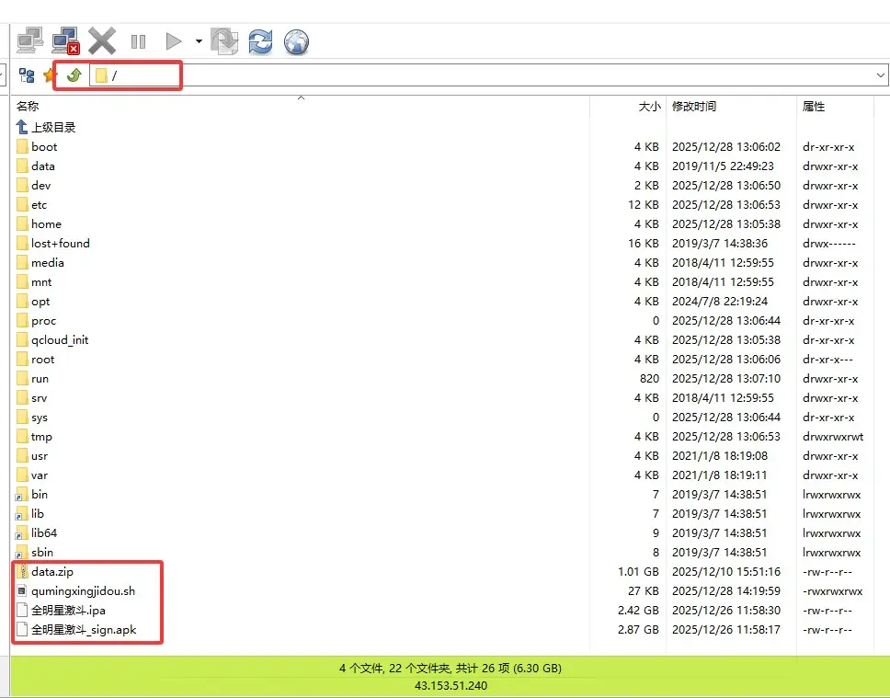The height and width of the screenshot is (698, 890).
Task: Select the data.zip file
Action: pyautogui.click(x=51, y=572)
